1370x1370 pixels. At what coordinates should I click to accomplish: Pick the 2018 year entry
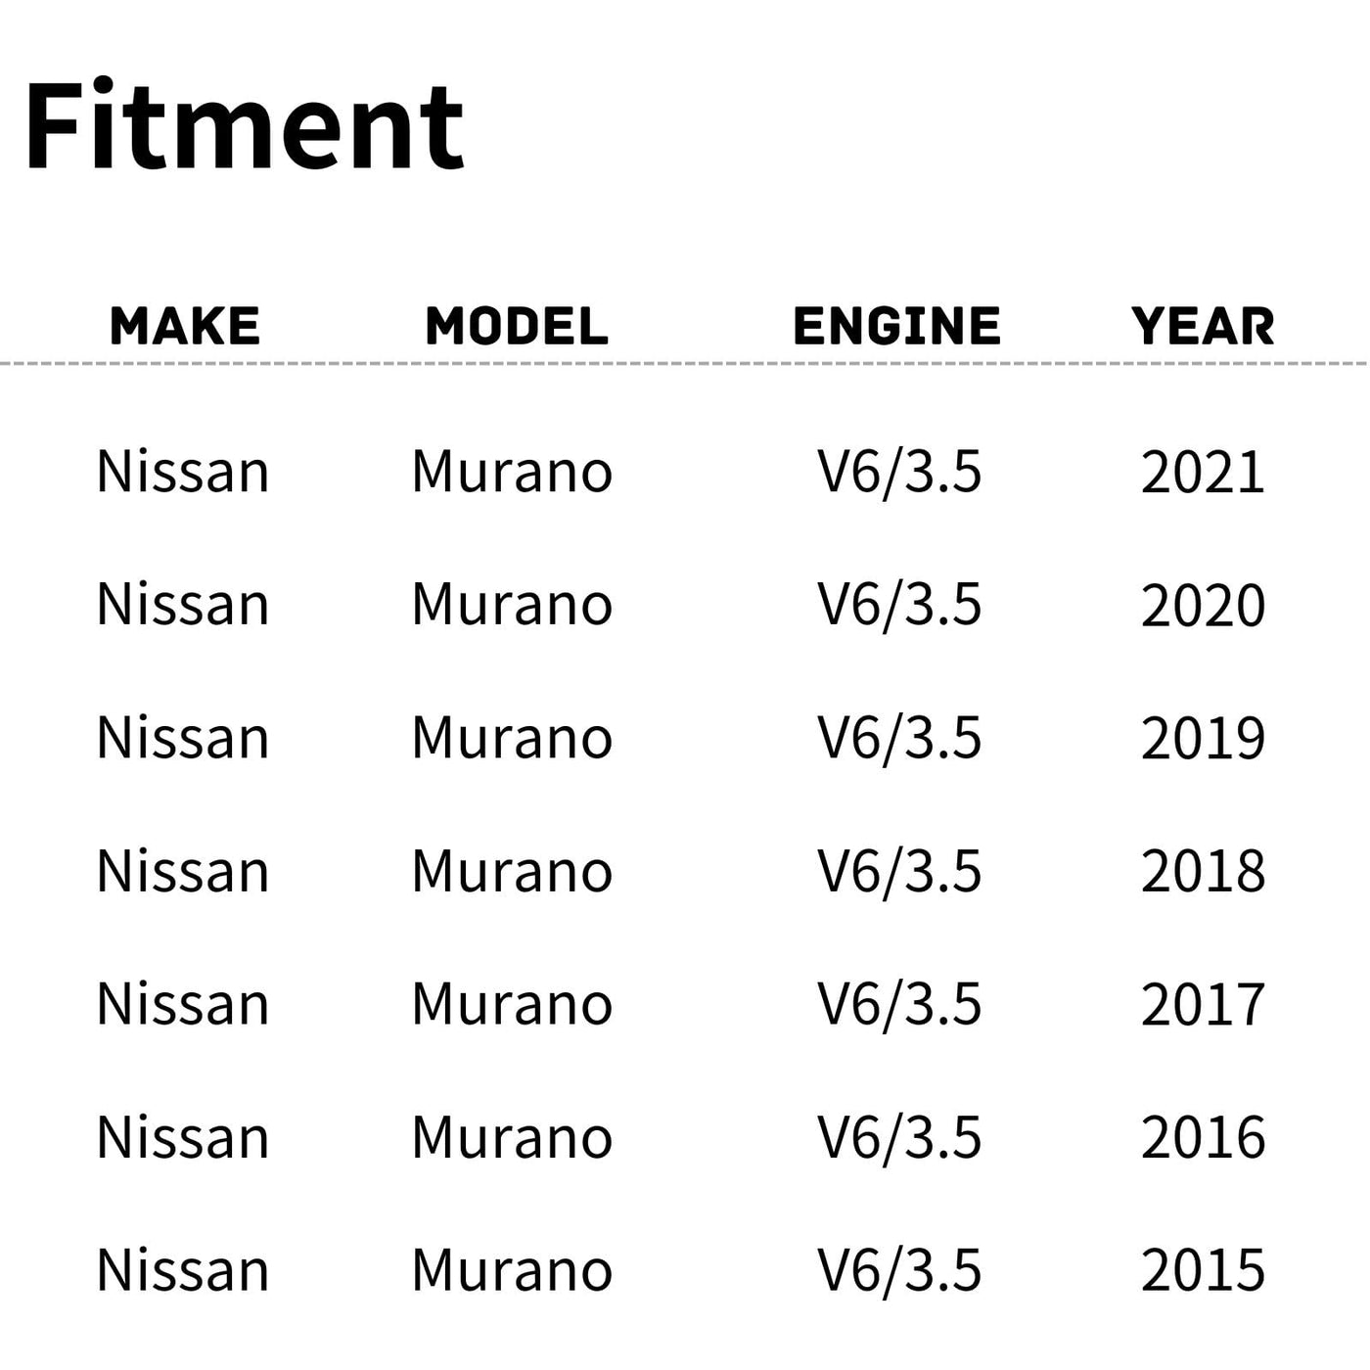point(1203,872)
